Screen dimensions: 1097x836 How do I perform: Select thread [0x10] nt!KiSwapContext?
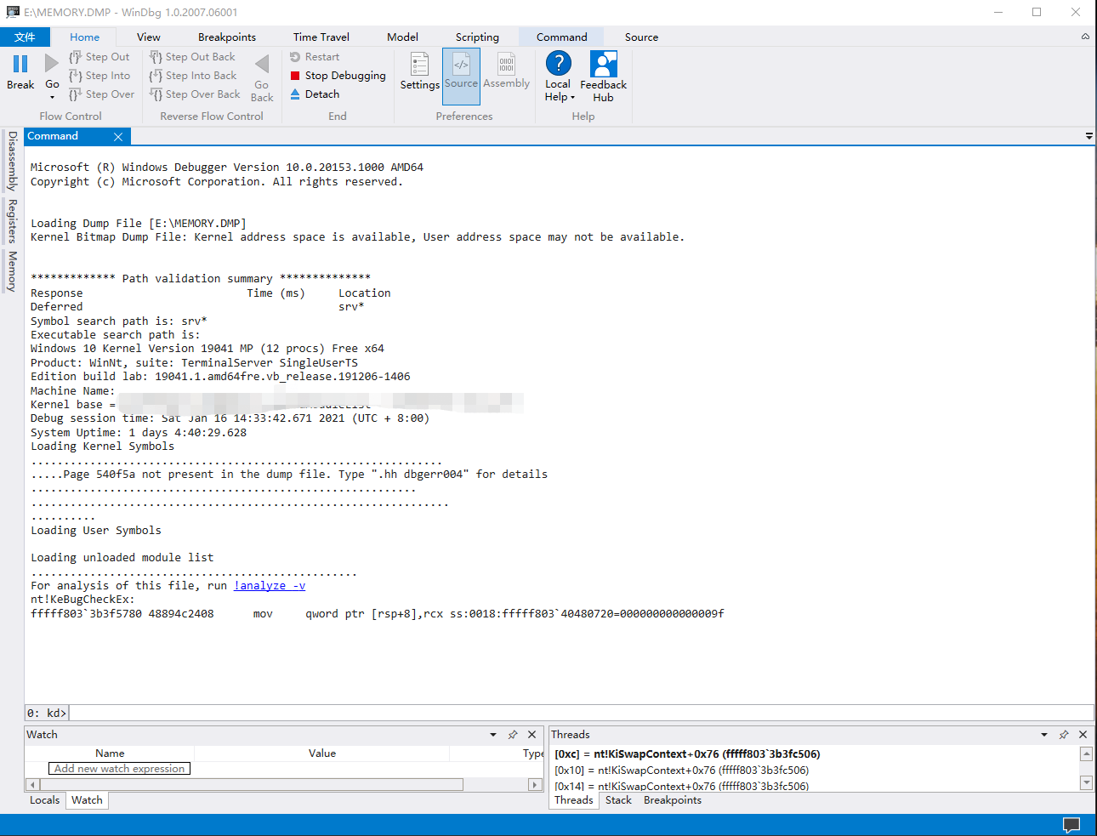coord(682,771)
